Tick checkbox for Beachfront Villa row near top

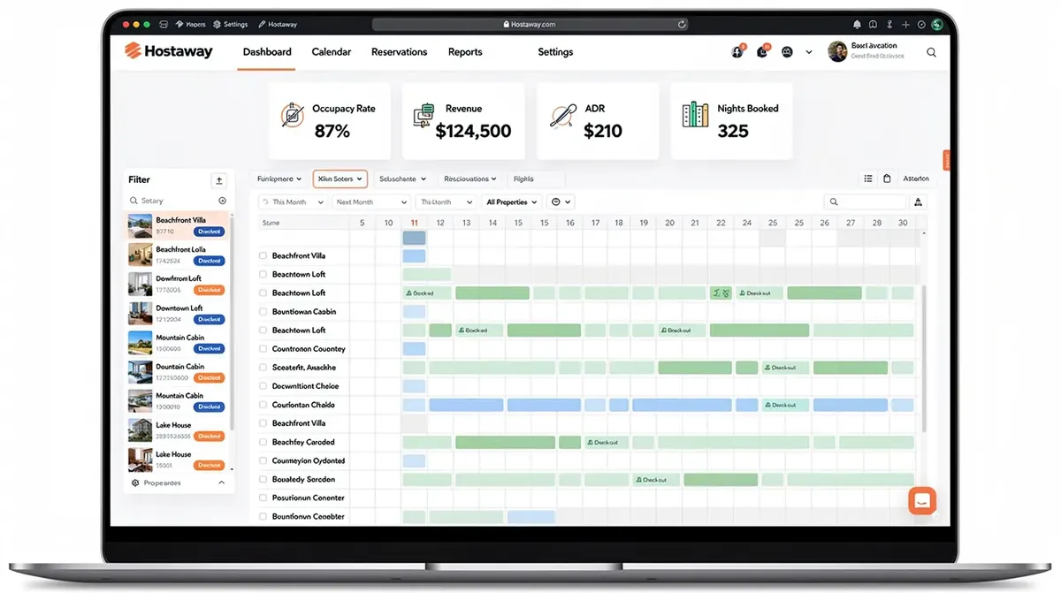click(x=263, y=255)
